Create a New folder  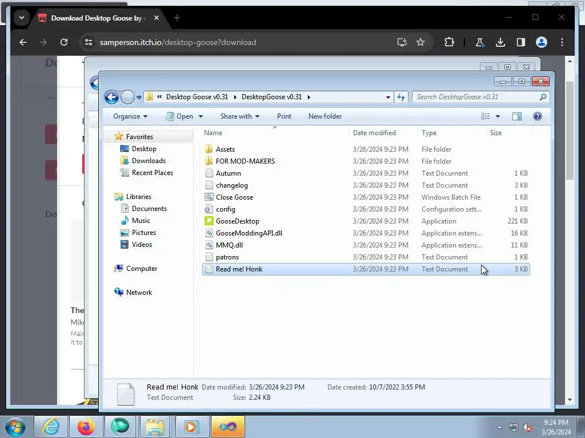pyautogui.click(x=325, y=116)
